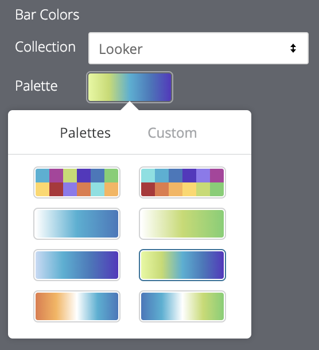Select the Palettes tab
The height and width of the screenshot is (350, 319).
coord(85,133)
